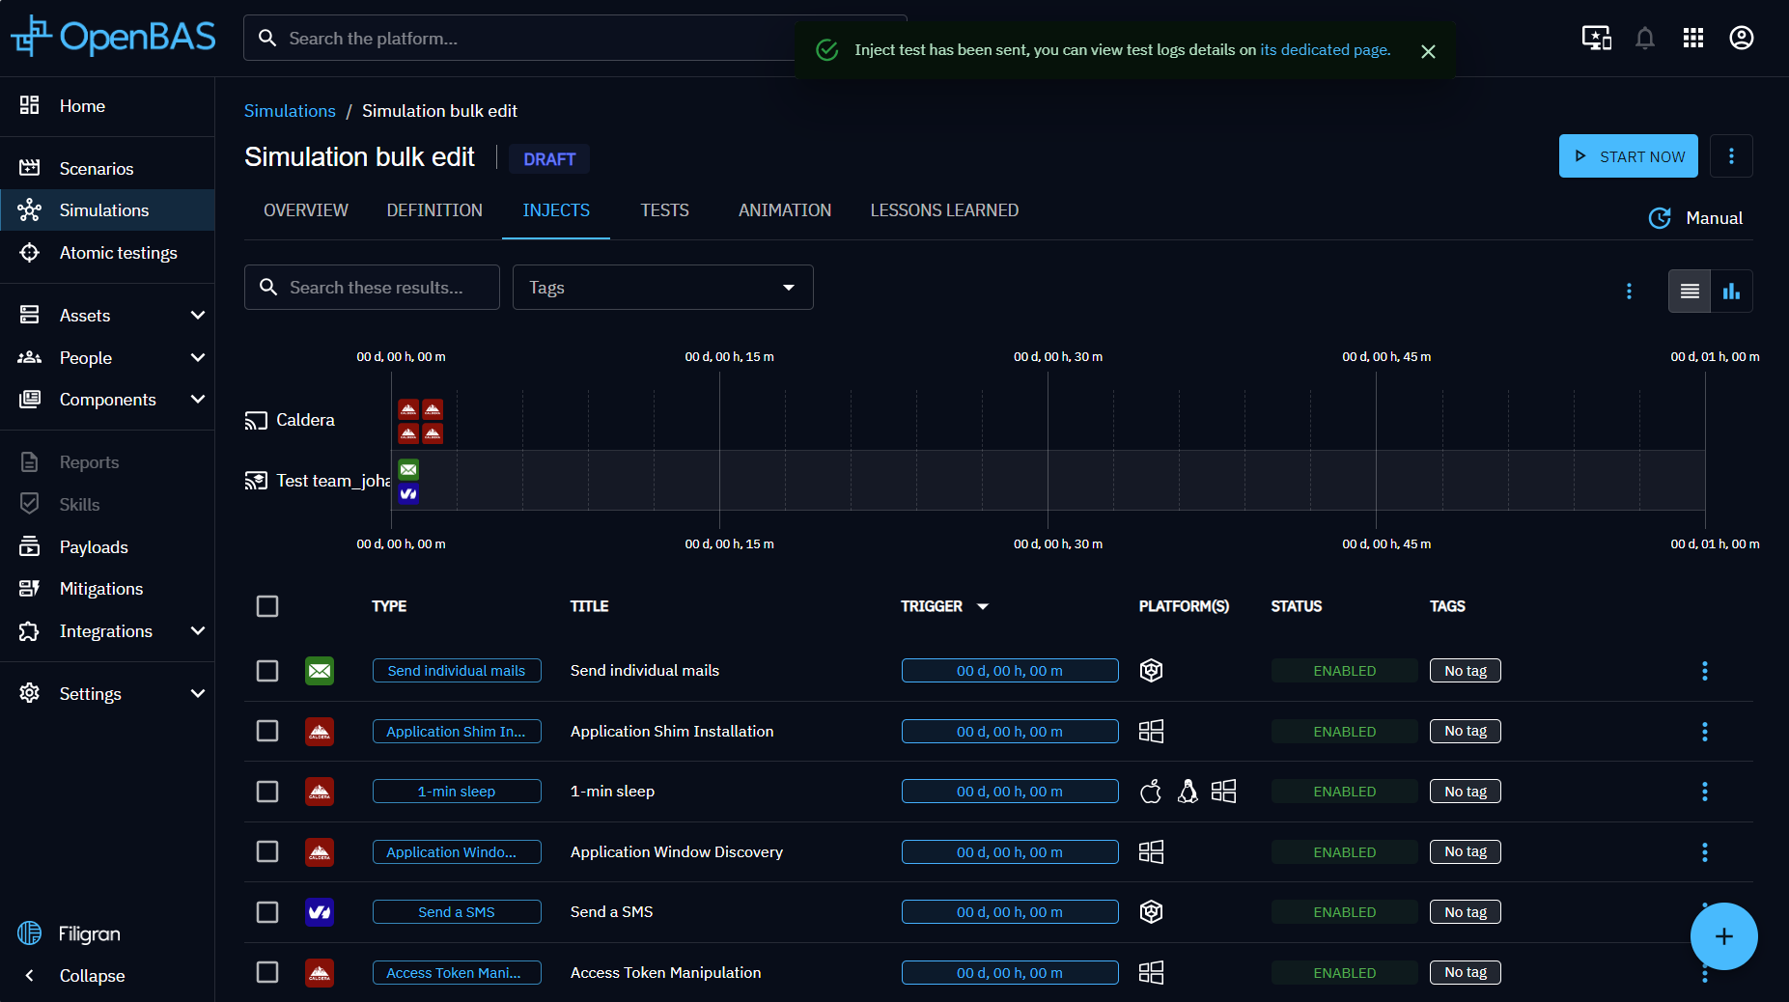
Task: Check the Send individual mails row checkbox
Action: (x=267, y=671)
